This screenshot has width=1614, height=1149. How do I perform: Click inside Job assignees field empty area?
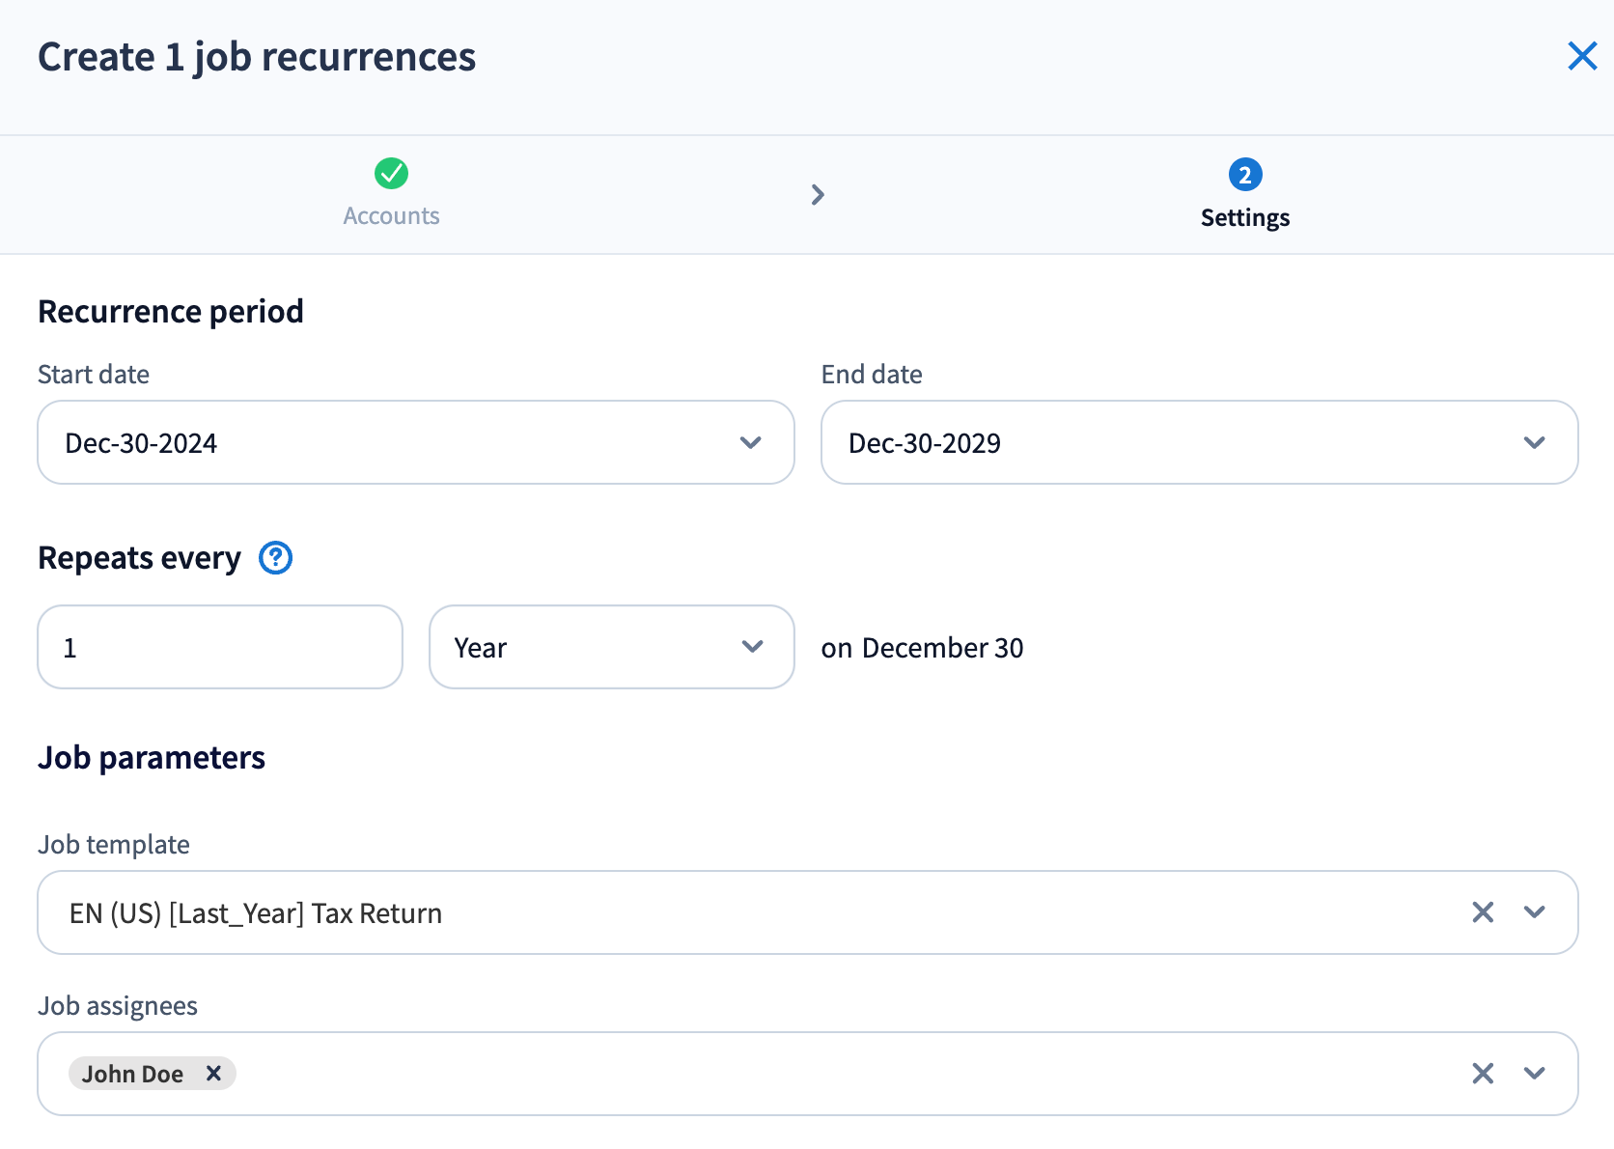coord(821,1074)
